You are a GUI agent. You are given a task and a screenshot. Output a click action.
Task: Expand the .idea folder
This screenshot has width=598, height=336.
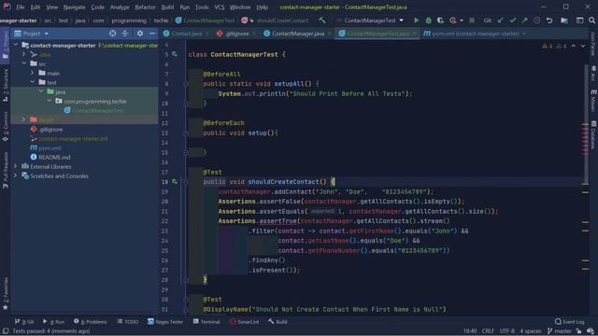tap(24, 54)
